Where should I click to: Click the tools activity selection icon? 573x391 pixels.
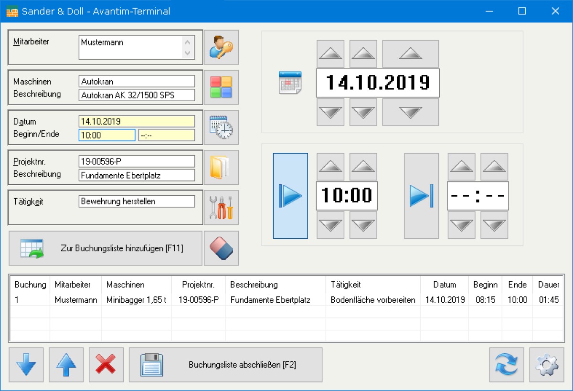point(221,208)
